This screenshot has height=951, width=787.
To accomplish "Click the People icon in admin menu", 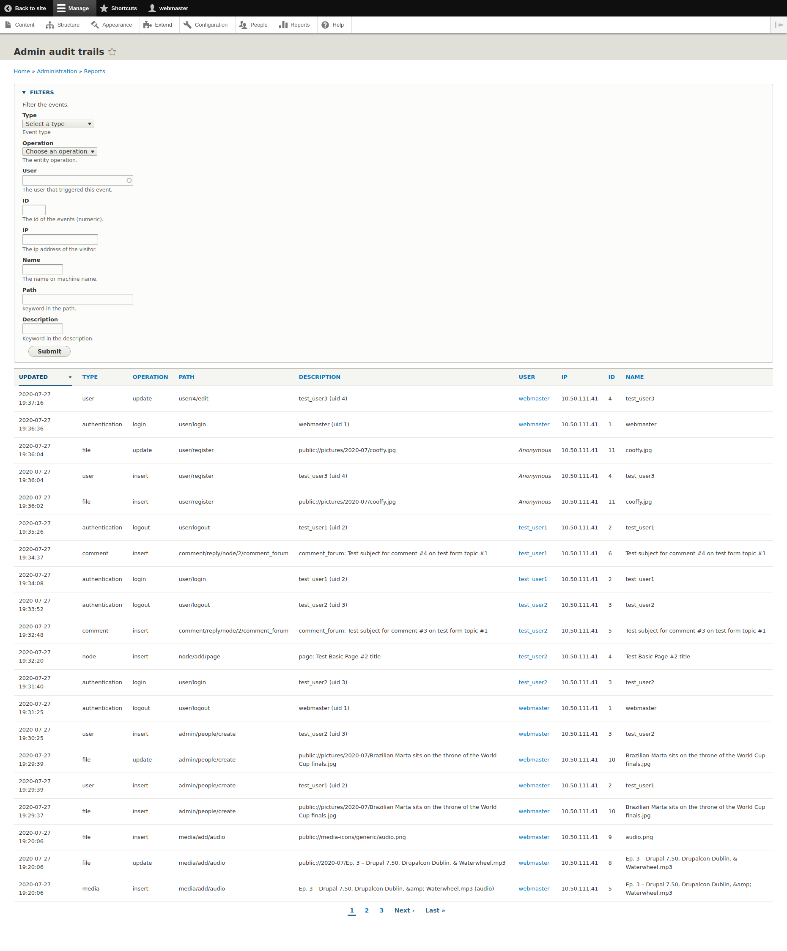I will [x=243, y=25].
